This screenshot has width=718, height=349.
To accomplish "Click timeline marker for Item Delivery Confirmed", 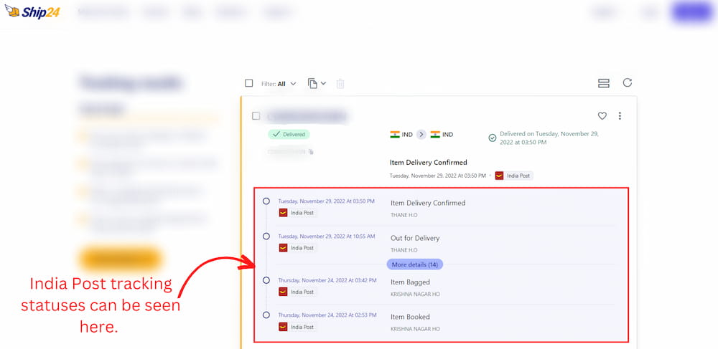I will click(x=266, y=201).
